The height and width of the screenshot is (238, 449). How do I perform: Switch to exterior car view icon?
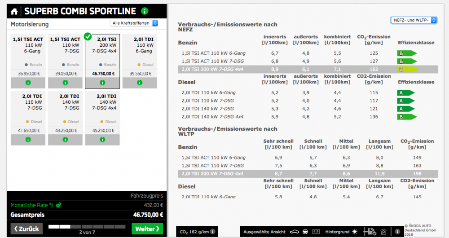(295, 232)
